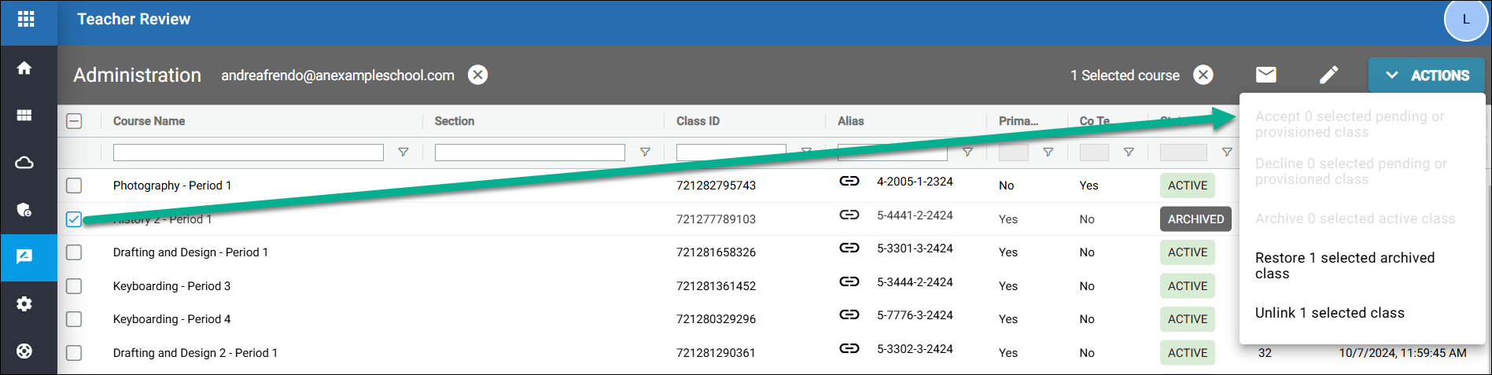Click link icon for Photography - Period 1
Image resolution: width=1492 pixels, height=375 pixels.
[849, 182]
